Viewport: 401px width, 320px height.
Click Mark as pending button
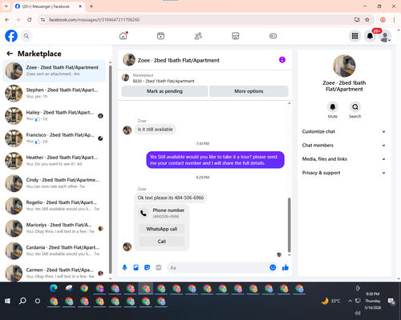coord(164,91)
